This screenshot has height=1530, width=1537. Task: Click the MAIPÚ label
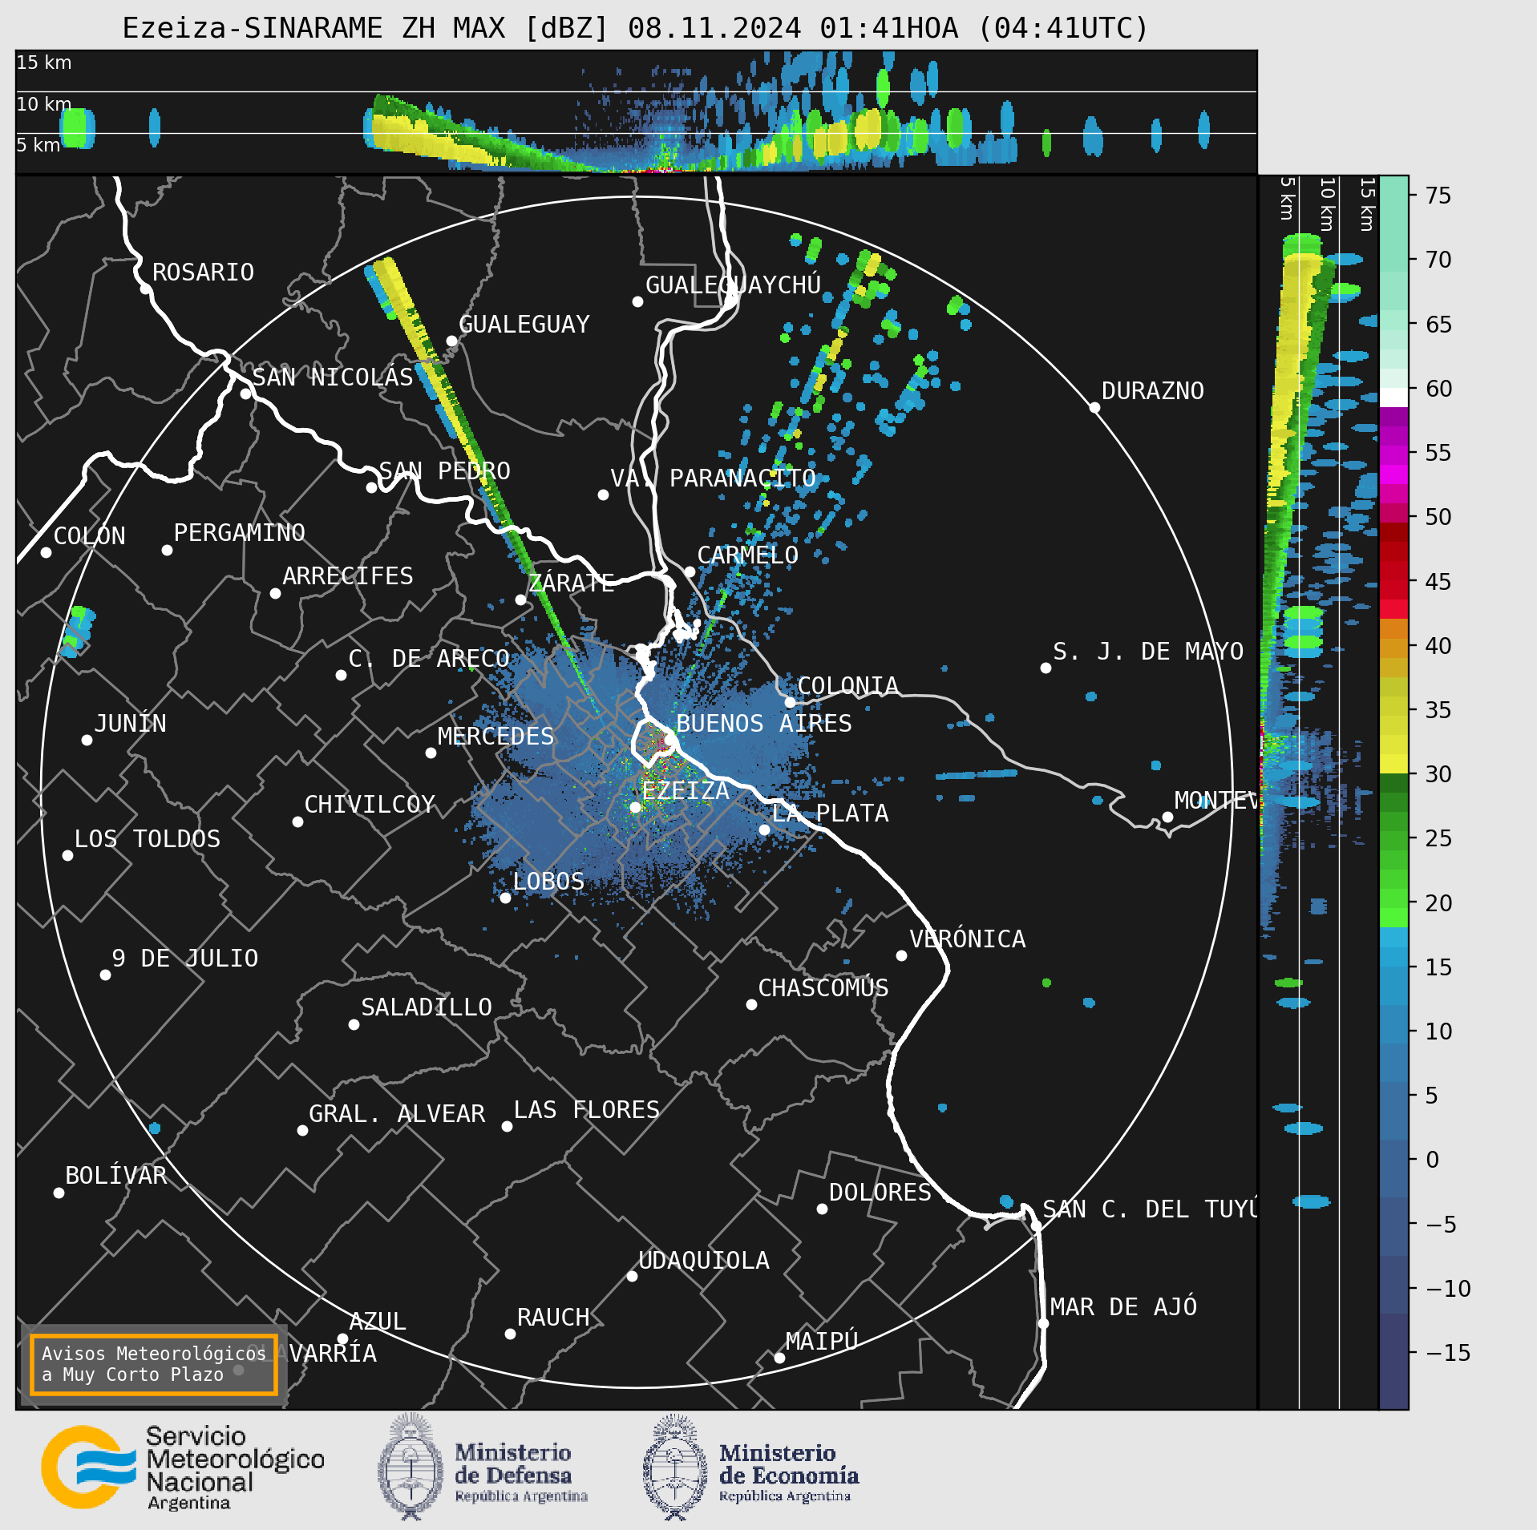[x=822, y=1341]
